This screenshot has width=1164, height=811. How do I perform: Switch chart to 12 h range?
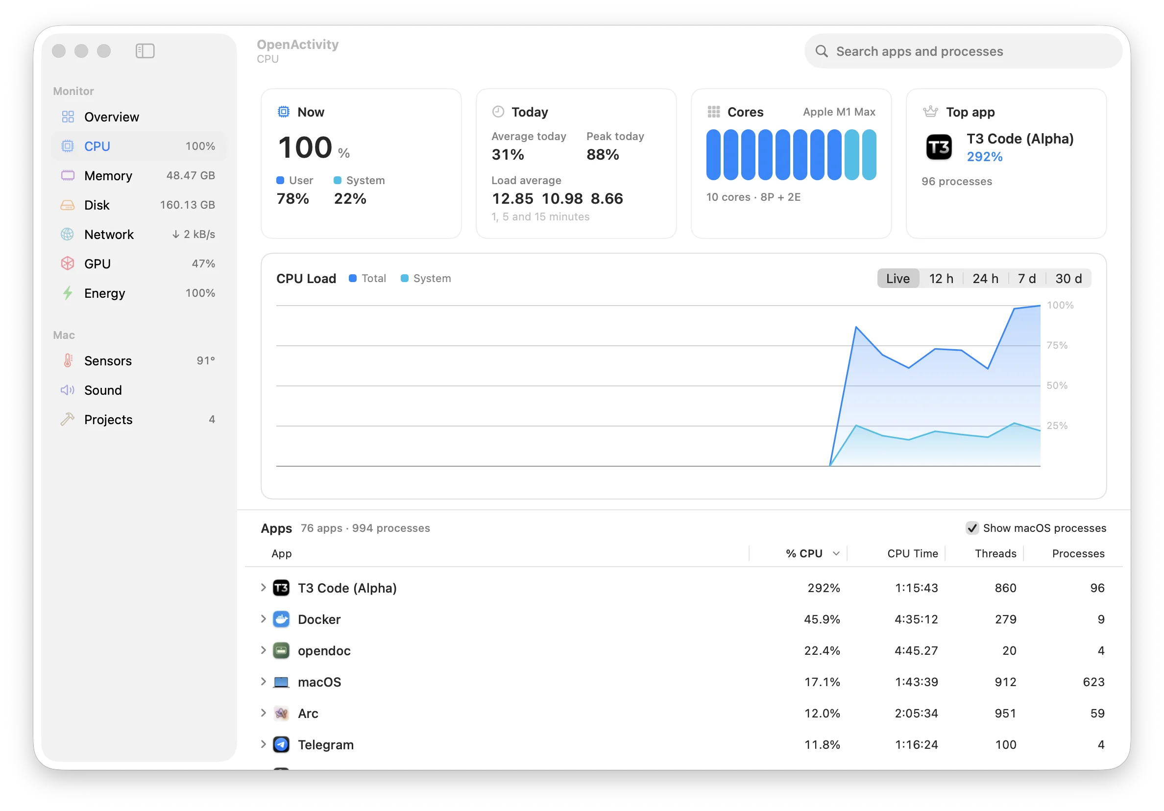[x=941, y=279]
